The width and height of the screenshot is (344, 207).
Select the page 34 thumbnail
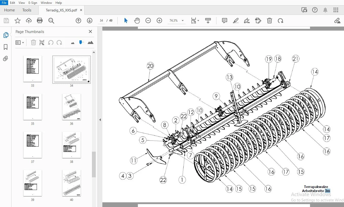click(x=72, y=70)
